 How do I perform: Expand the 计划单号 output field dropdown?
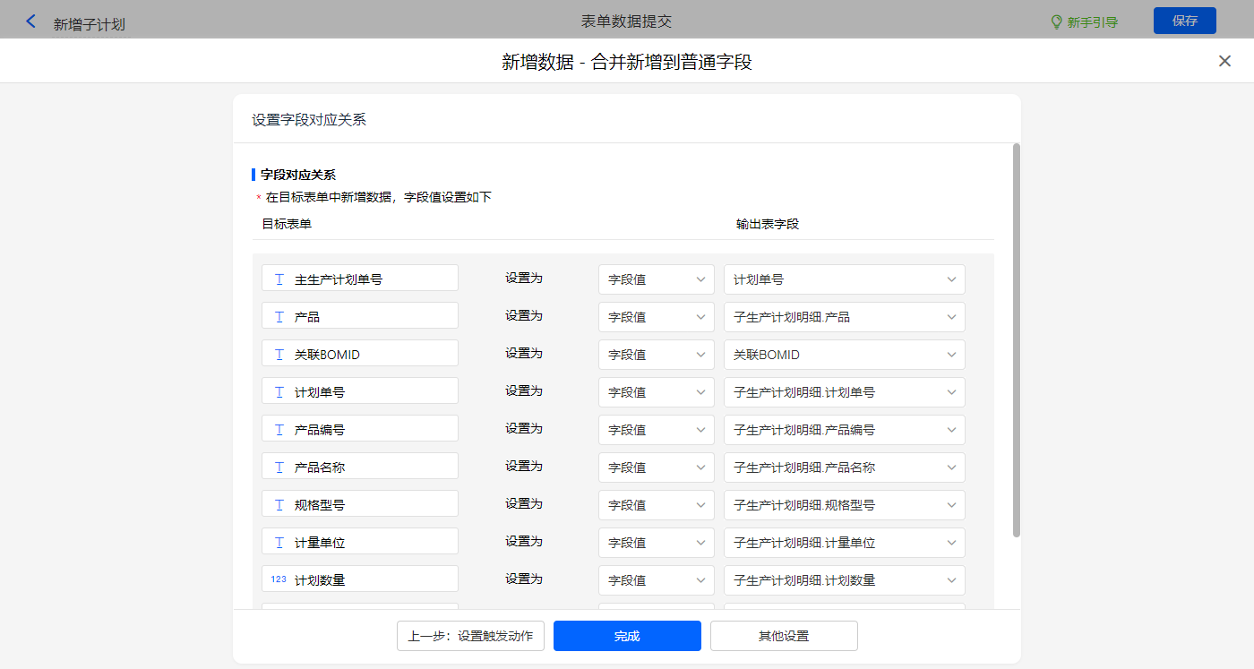[844, 279]
